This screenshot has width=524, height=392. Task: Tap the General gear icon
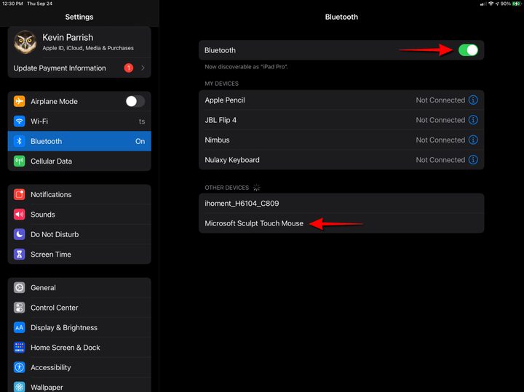(x=20, y=287)
